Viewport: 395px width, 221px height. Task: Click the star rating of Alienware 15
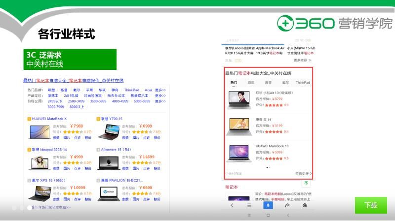pos(142,163)
